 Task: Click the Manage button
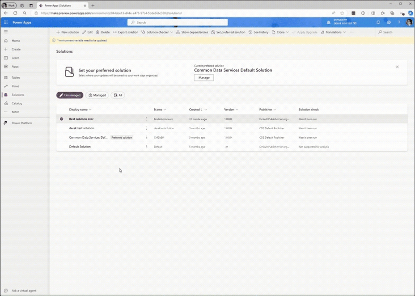pos(204,78)
